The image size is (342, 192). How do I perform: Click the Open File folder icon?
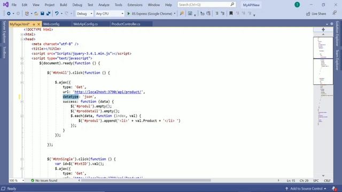36,13
